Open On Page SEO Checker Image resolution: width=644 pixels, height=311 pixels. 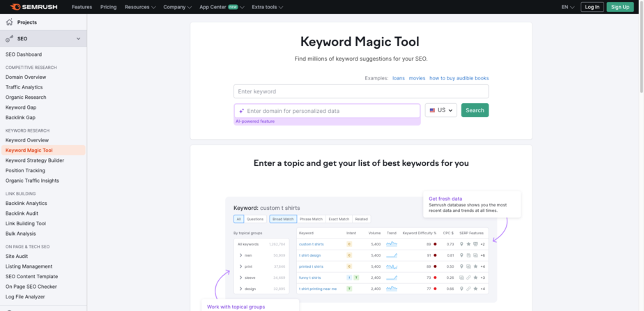point(31,287)
